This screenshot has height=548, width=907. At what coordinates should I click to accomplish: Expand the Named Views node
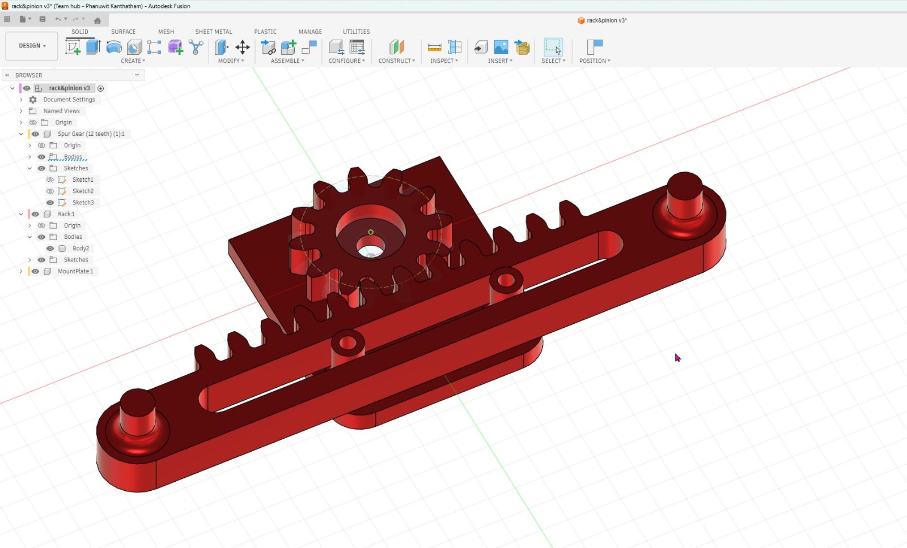click(x=21, y=111)
